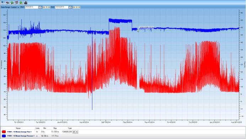Screen dimensions: 246x139
Task: Click the Total column header
Action: [70, 128]
